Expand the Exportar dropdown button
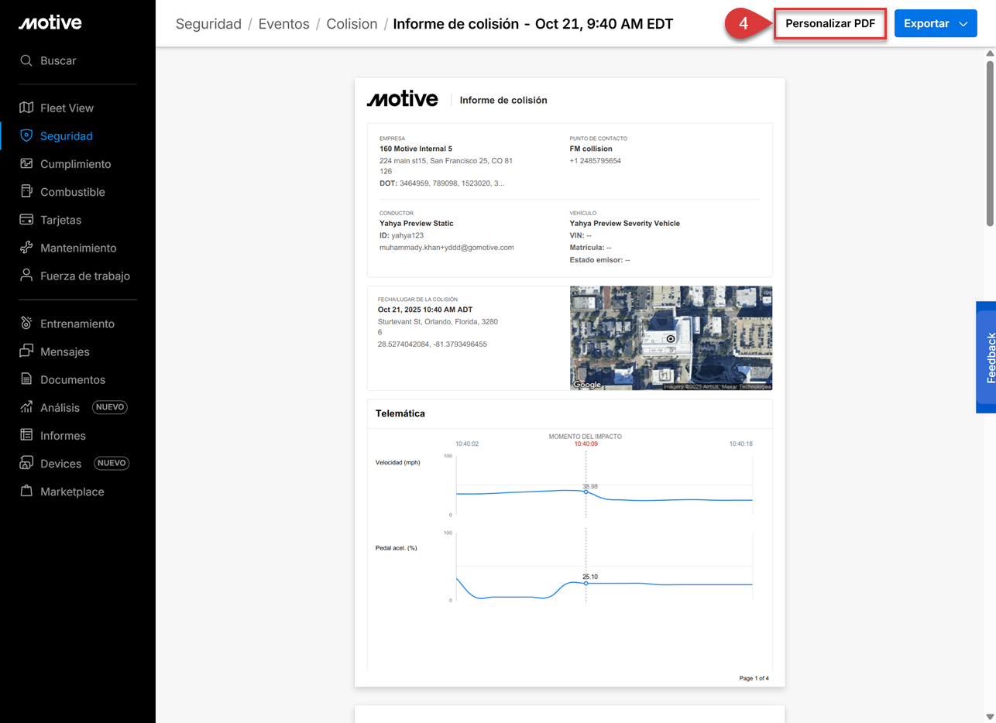 (x=935, y=24)
